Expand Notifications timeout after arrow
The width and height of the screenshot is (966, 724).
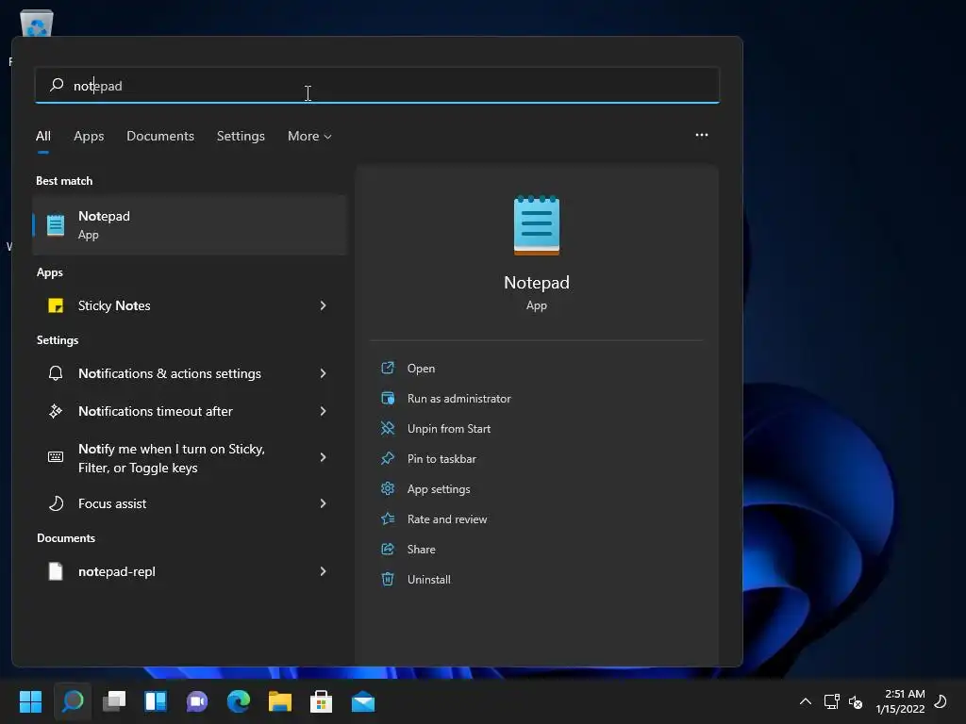coord(323,411)
